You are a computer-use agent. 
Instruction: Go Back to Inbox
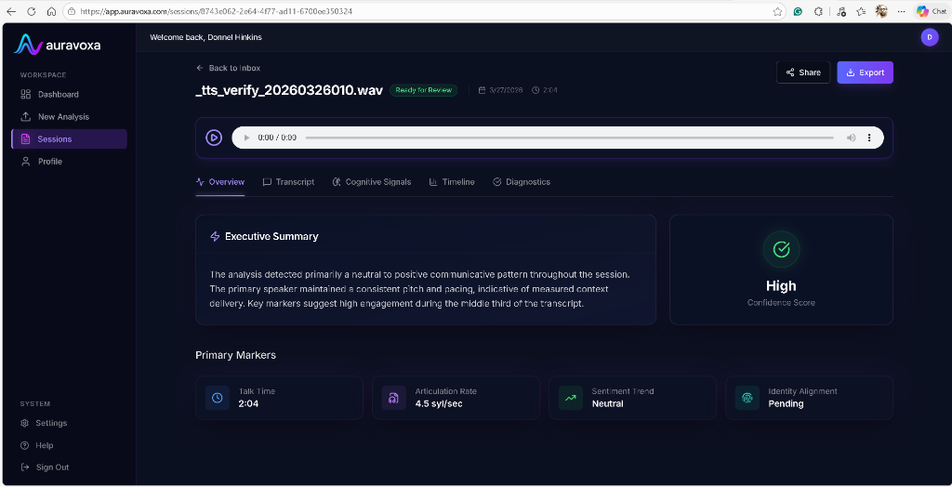pyautogui.click(x=228, y=68)
